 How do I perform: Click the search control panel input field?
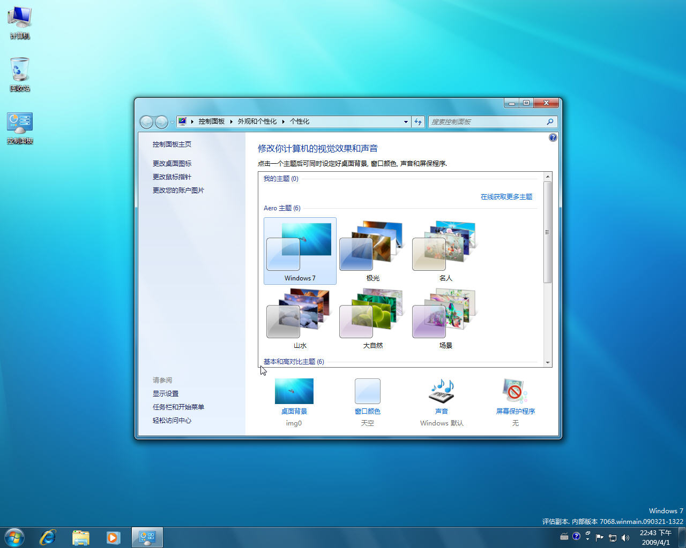487,122
